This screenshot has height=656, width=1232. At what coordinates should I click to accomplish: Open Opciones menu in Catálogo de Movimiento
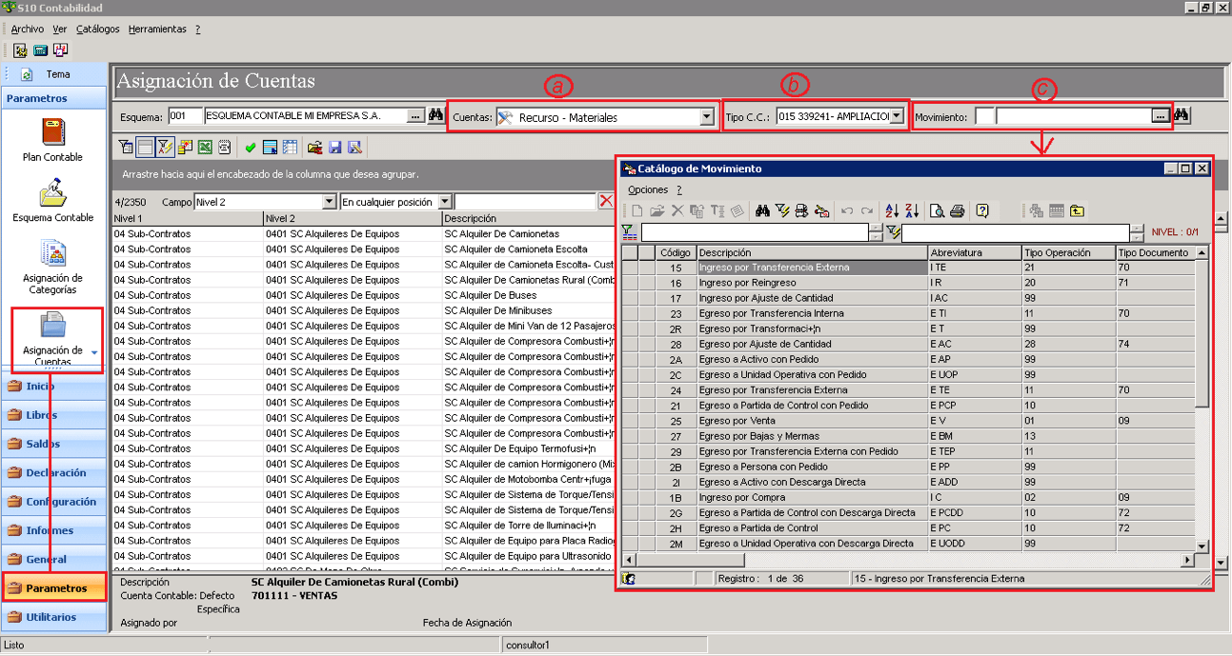coord(648,190)
